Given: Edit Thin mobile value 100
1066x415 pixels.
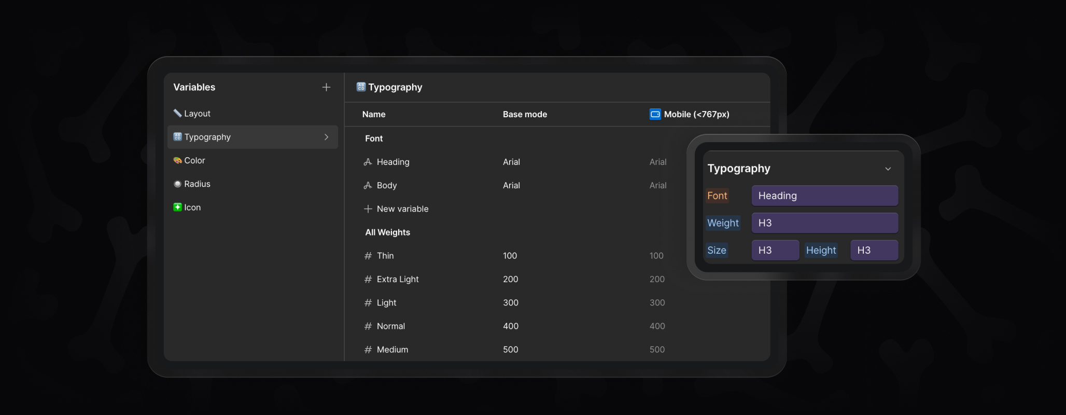Looking at the screenshot, I should pos(656,256).
